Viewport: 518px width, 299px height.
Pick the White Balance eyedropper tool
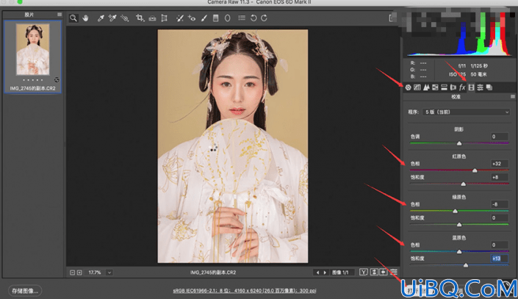coord(101,18)
